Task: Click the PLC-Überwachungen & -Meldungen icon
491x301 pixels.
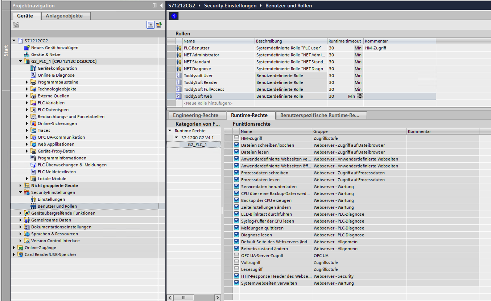Action: click(33, 165)
